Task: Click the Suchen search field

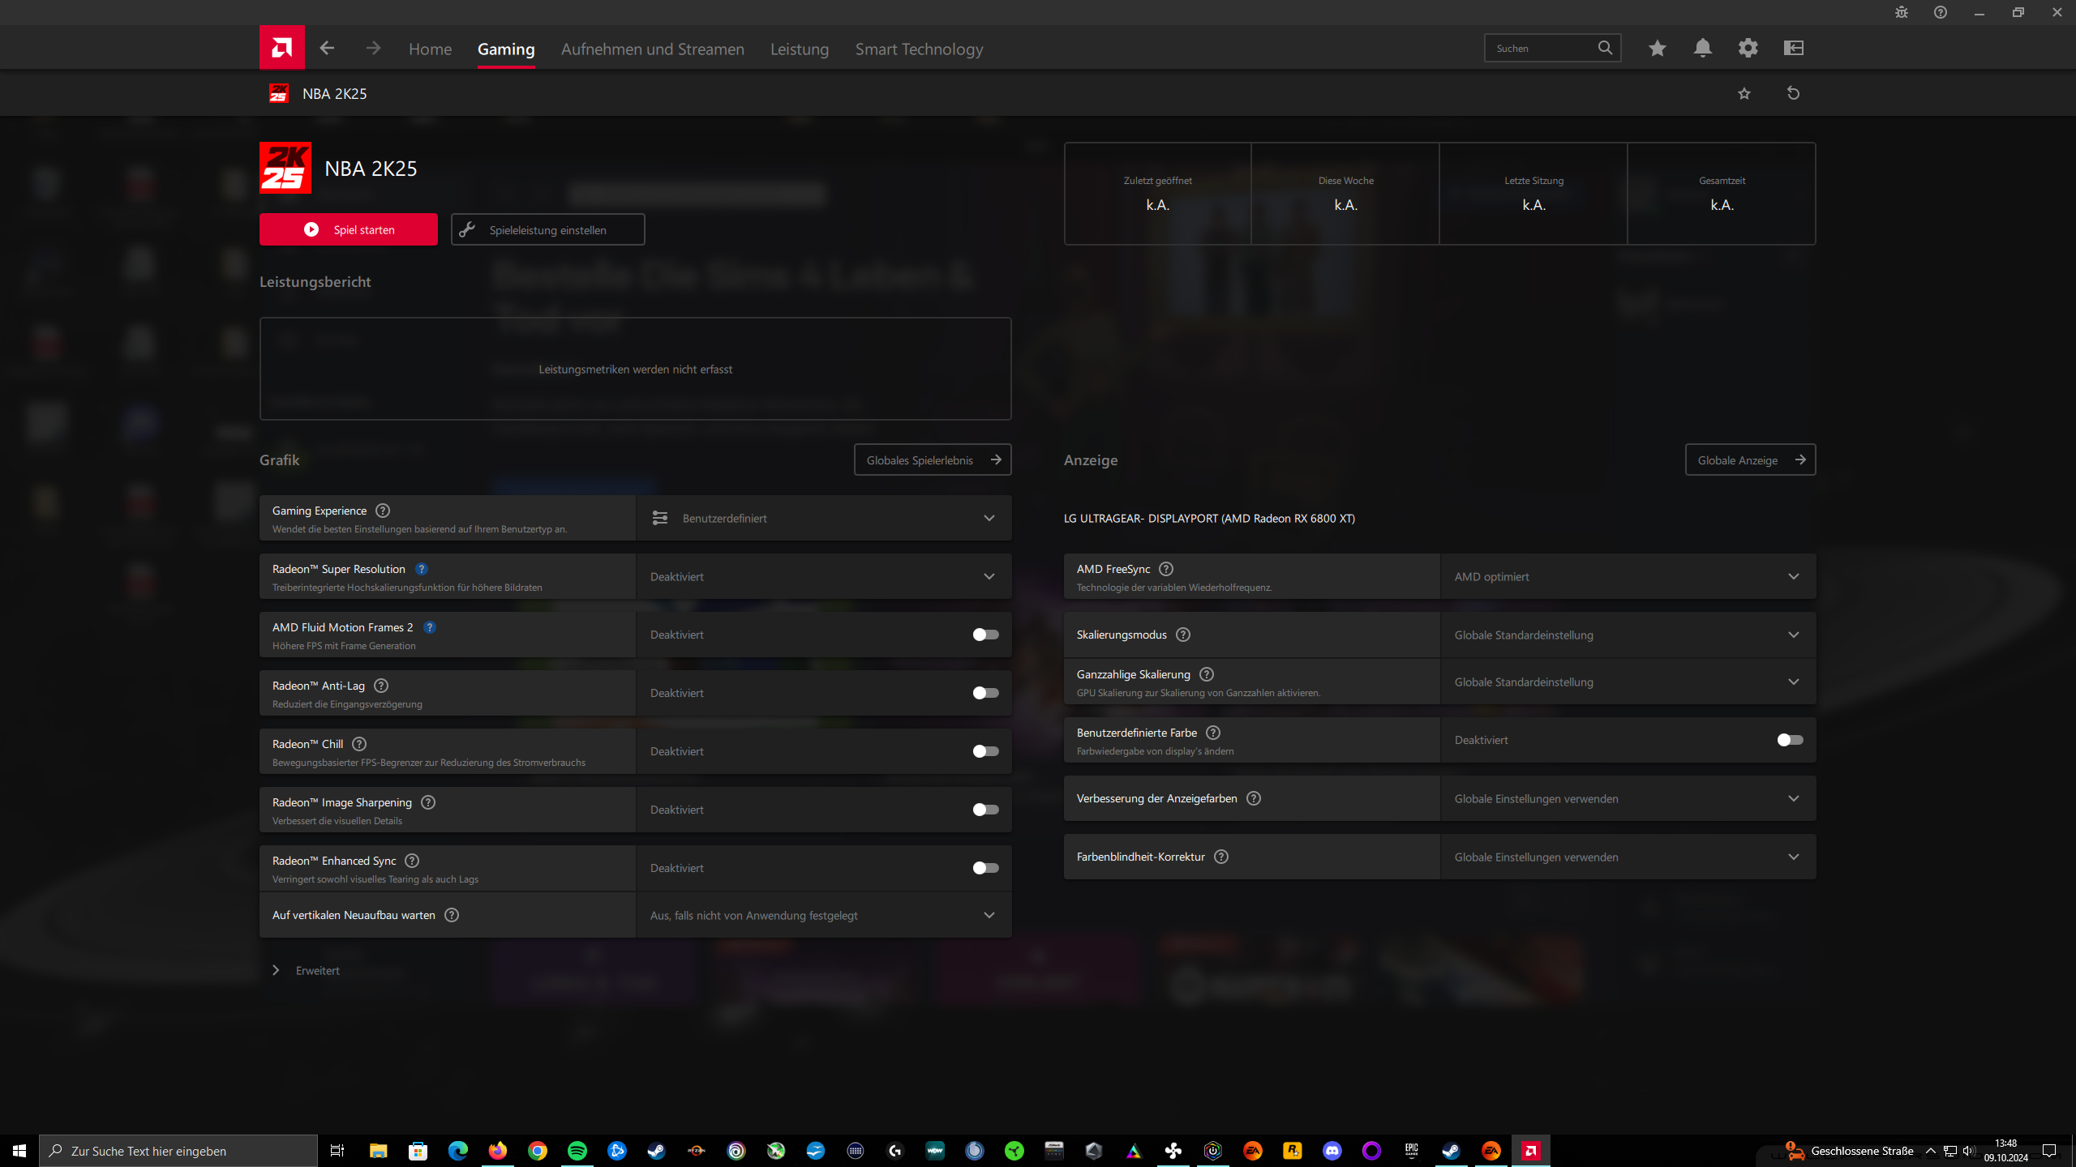Action: (x=1541, y=48)
